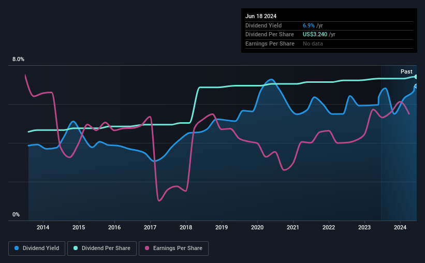Click the 2022 year axis label
This screenshot has height=263, width=425.
329,227
